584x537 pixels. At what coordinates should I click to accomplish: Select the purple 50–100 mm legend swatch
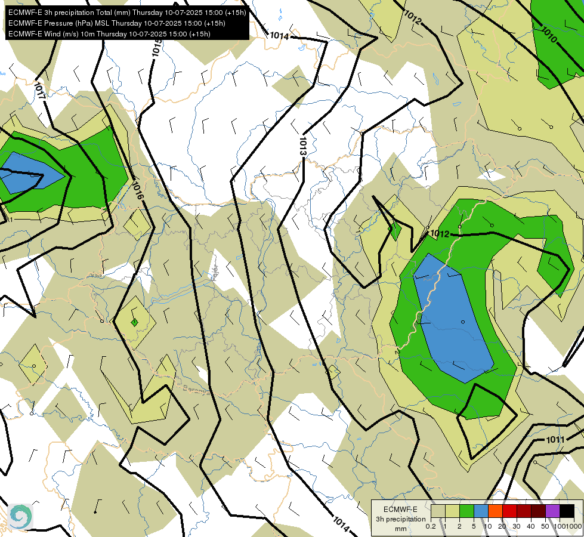553,511
